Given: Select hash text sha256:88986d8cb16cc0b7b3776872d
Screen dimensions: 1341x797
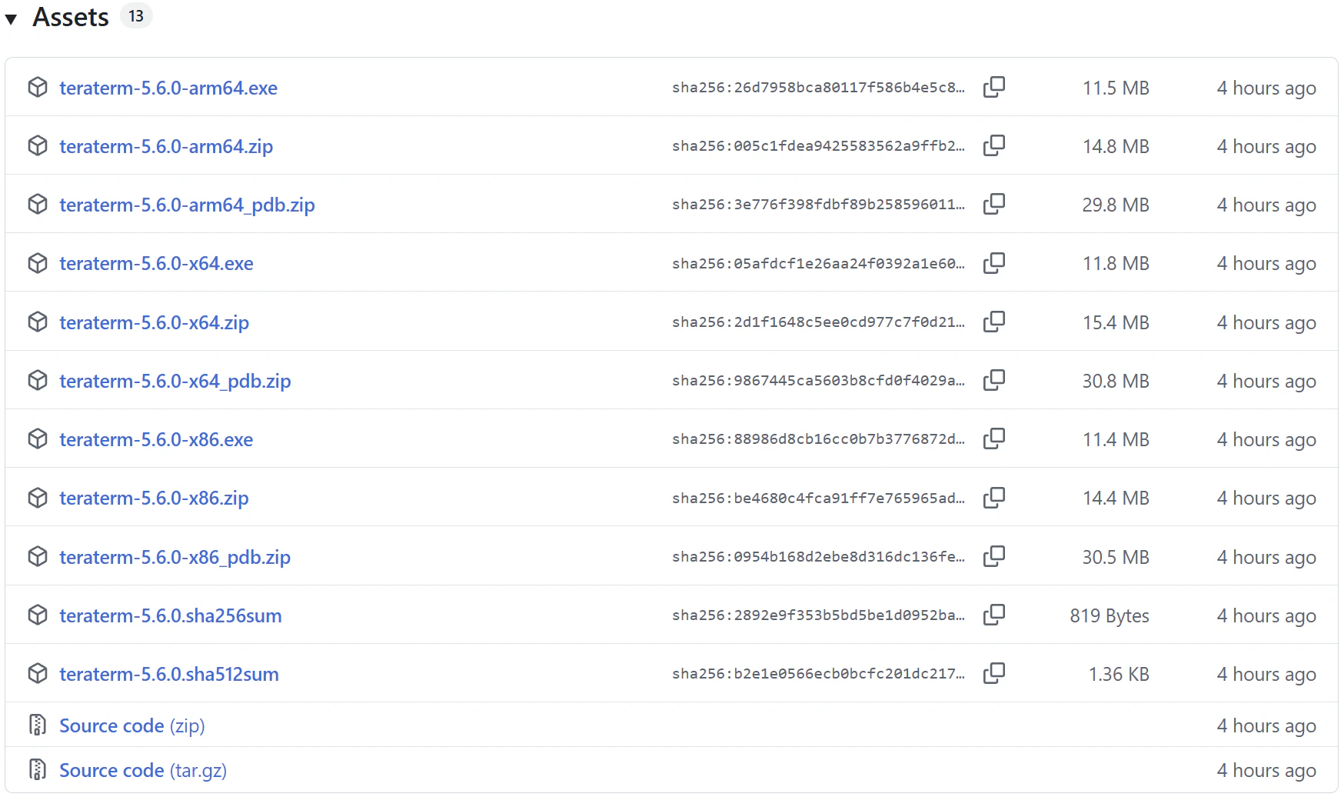Looking at the screenshot, I should click(818, 439).
